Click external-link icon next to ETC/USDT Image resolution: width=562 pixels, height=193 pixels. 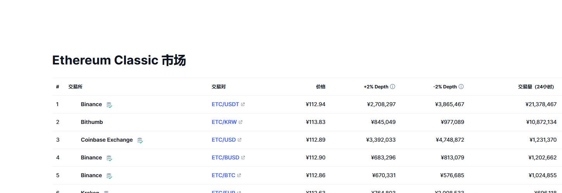pyautogui.click(x=243, y=104)
